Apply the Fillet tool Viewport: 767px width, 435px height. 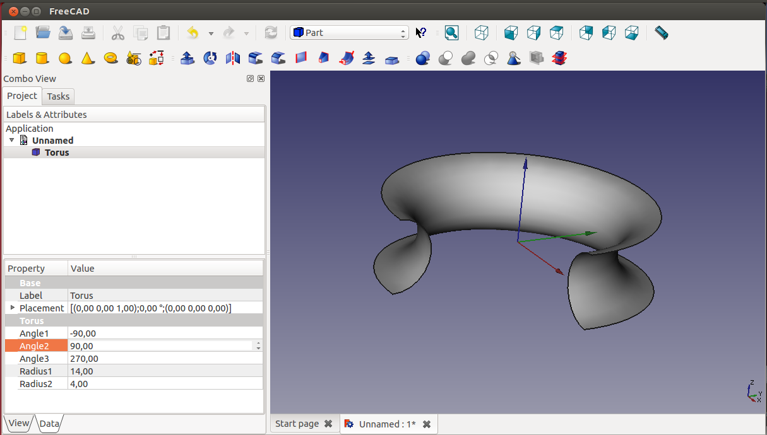click(256, 58)
